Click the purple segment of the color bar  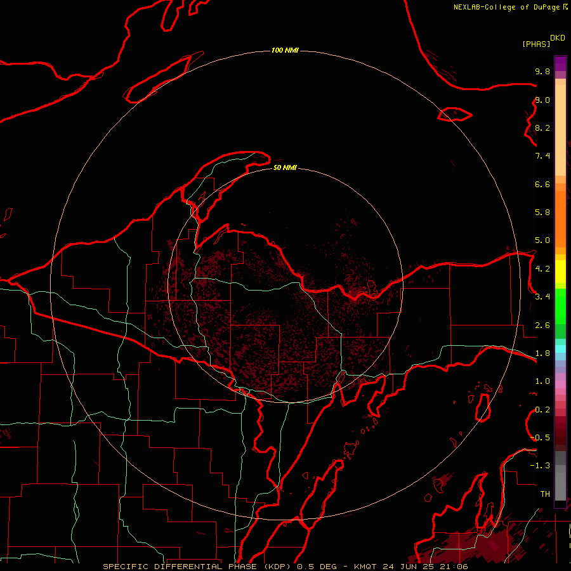[x=560, y=63]
